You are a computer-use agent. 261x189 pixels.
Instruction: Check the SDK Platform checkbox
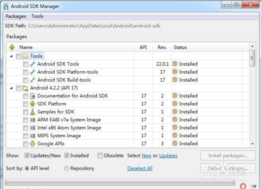[26, 104]
